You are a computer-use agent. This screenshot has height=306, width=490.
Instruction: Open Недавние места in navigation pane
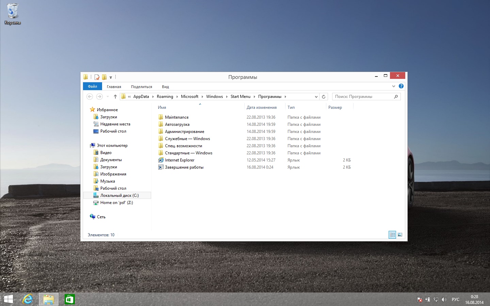click(x=115, y=124)
